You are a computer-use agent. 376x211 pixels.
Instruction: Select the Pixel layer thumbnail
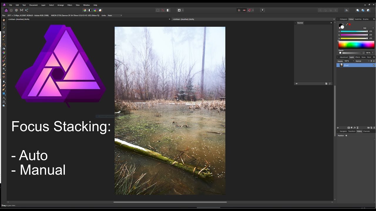coord(341,65)
